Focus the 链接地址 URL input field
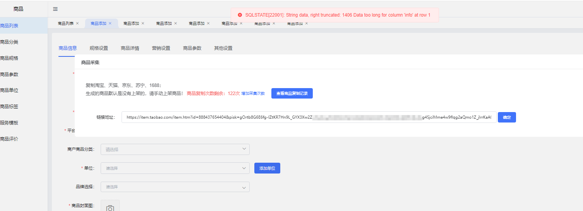This screenshot has height=211, width=583. pyautogui.click(x=309, y=117)
